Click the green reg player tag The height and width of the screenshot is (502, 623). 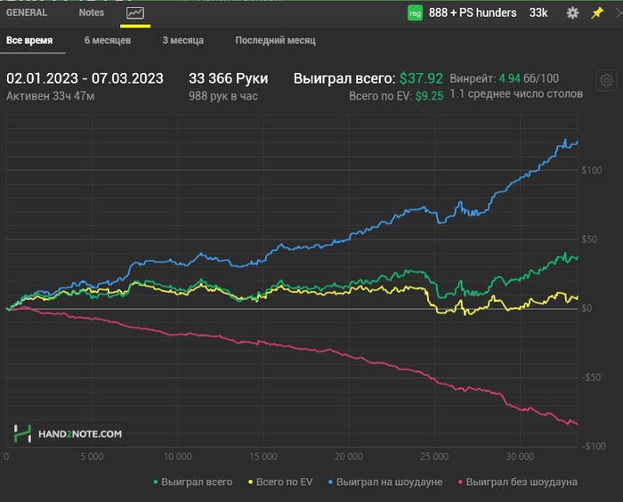[415, 13]
